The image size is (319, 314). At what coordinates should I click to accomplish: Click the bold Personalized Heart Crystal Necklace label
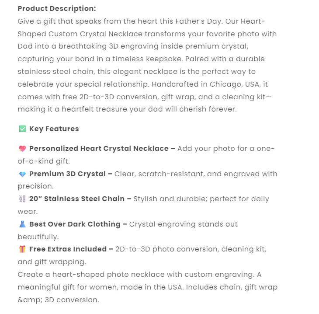click(x=99, y=149)
